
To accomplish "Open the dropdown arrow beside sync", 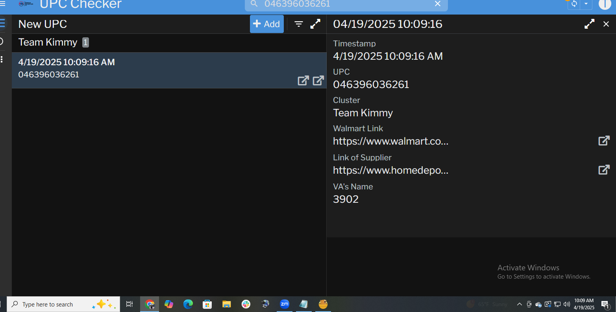I will coord(586,4).
